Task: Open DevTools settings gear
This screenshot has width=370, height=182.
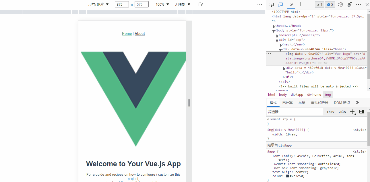Action: click(x=341, y=5)
